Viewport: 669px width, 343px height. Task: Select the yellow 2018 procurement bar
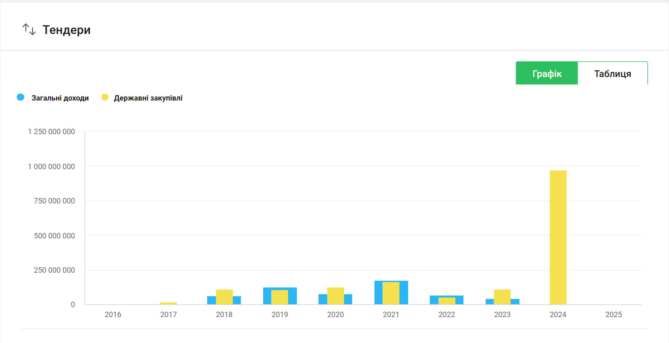(x=224, y=297)
